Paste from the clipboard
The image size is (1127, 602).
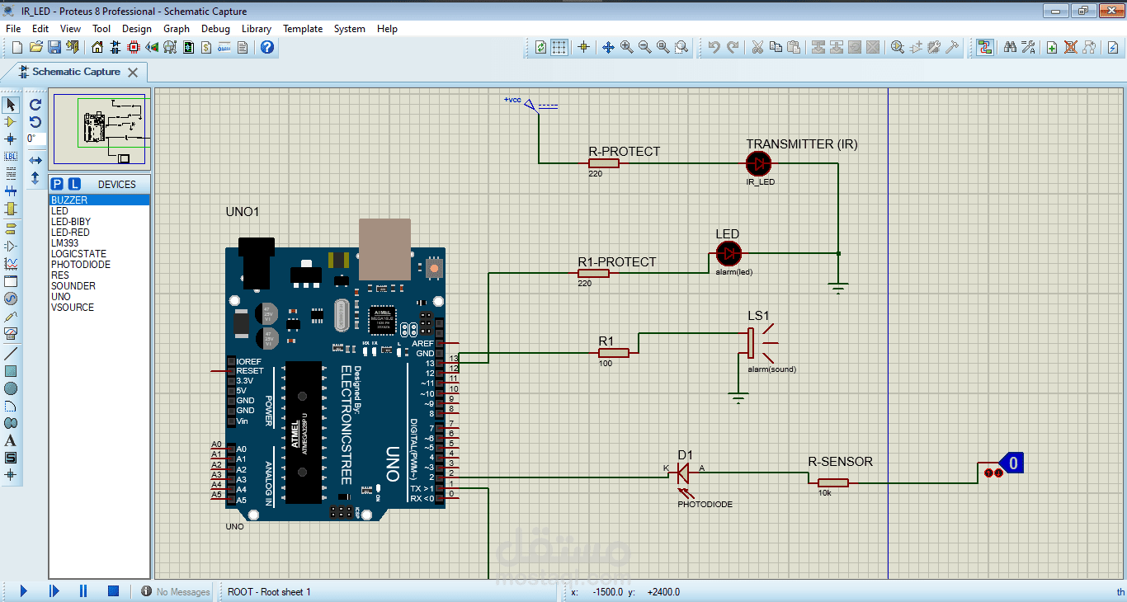click(794, 47)
